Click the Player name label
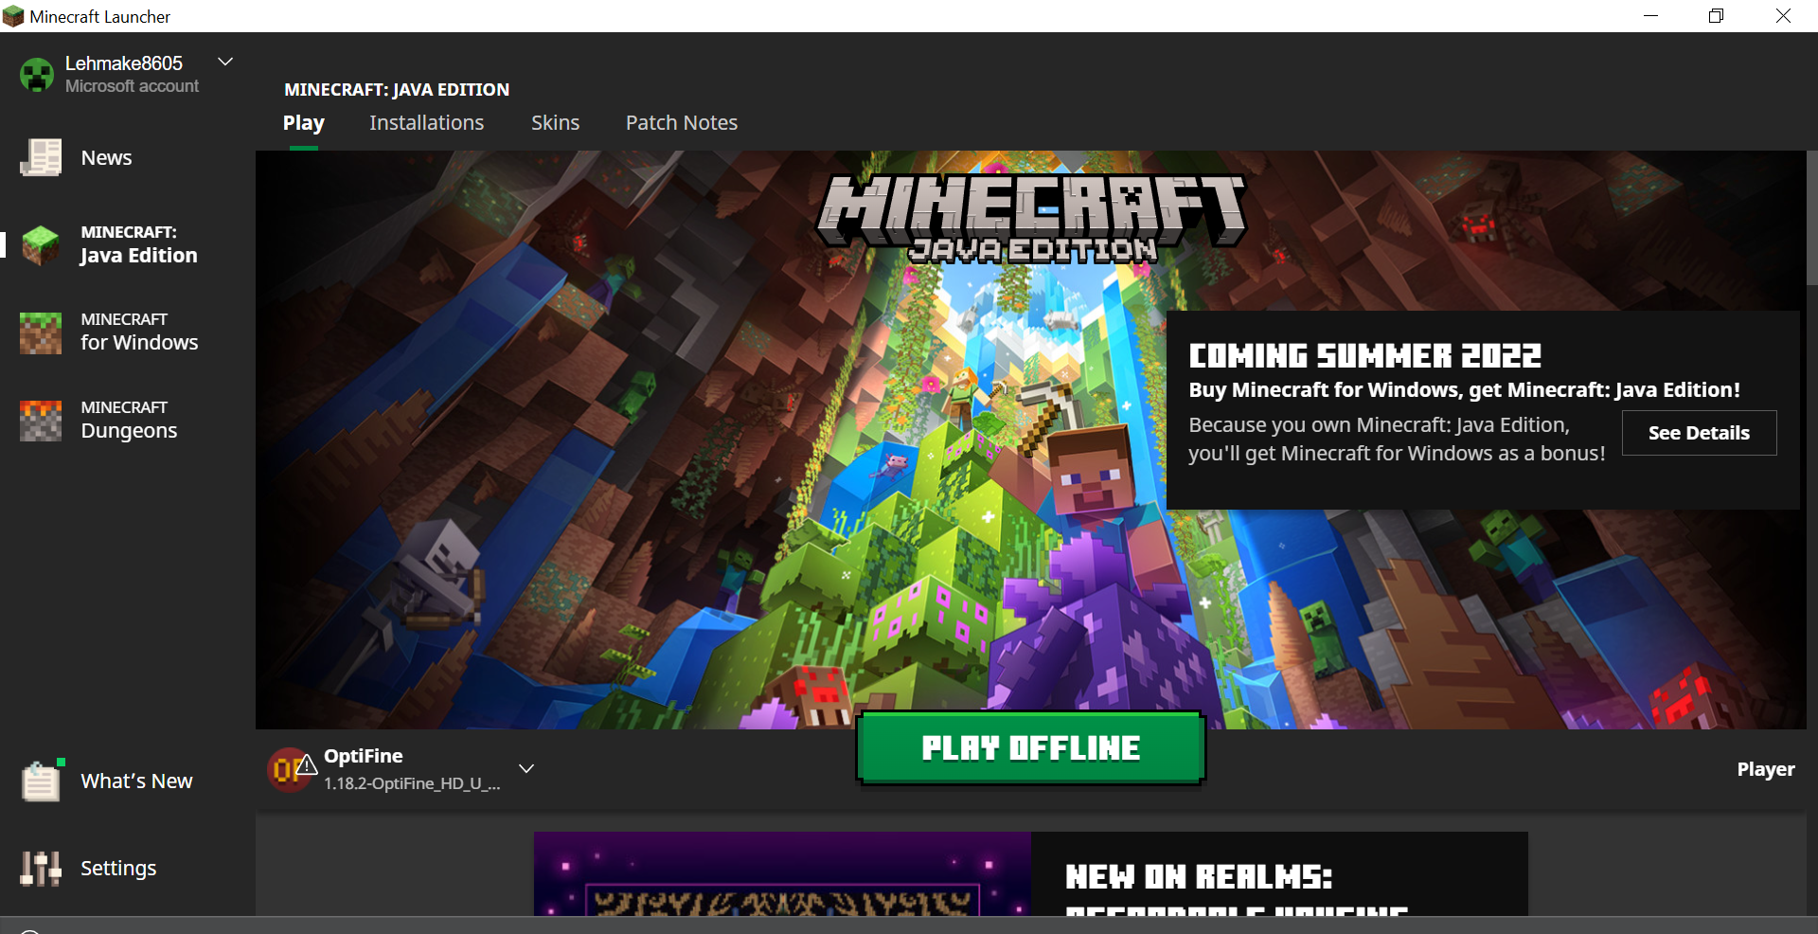The image size is (1818, 934). pos(1766,769)
